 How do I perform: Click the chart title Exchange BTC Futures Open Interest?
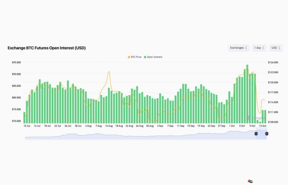tap(46, 48)
